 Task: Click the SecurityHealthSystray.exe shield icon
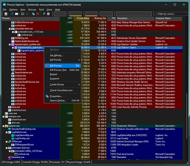pos(10,129)
